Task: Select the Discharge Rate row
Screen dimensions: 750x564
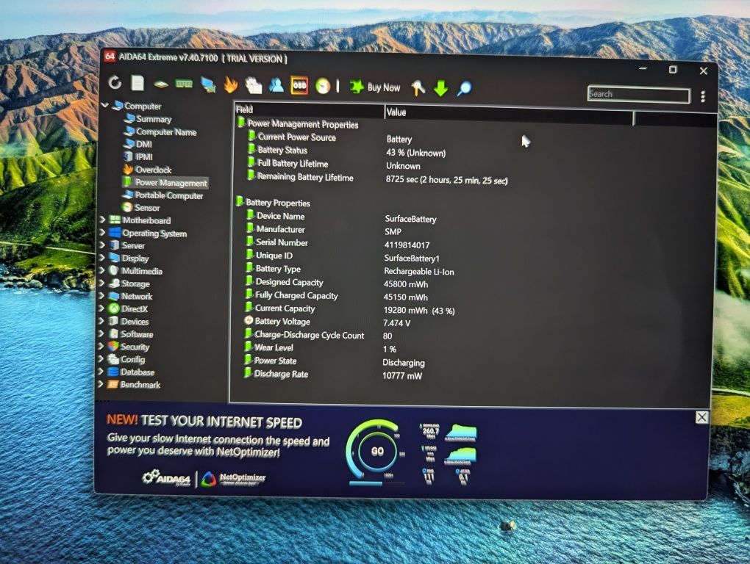Action: coord(333,375)
